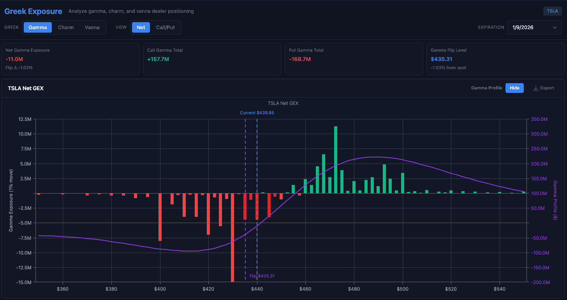Select the Net view toggle
The image size is (567, 300).
tap(141, 28)
